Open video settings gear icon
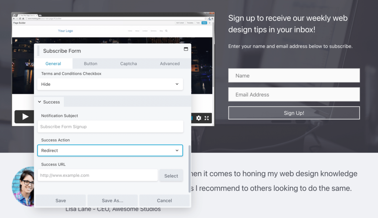 (198, 118)
